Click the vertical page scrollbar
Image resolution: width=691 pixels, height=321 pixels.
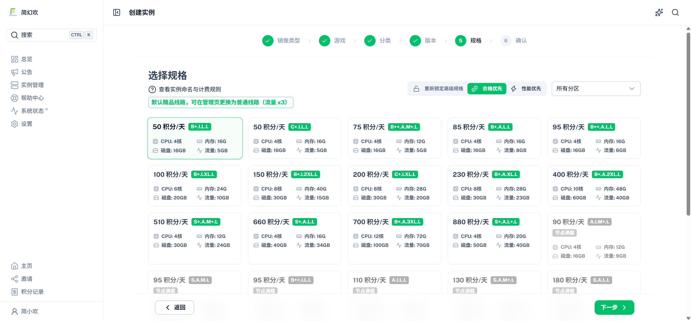(x=688, y=124)
